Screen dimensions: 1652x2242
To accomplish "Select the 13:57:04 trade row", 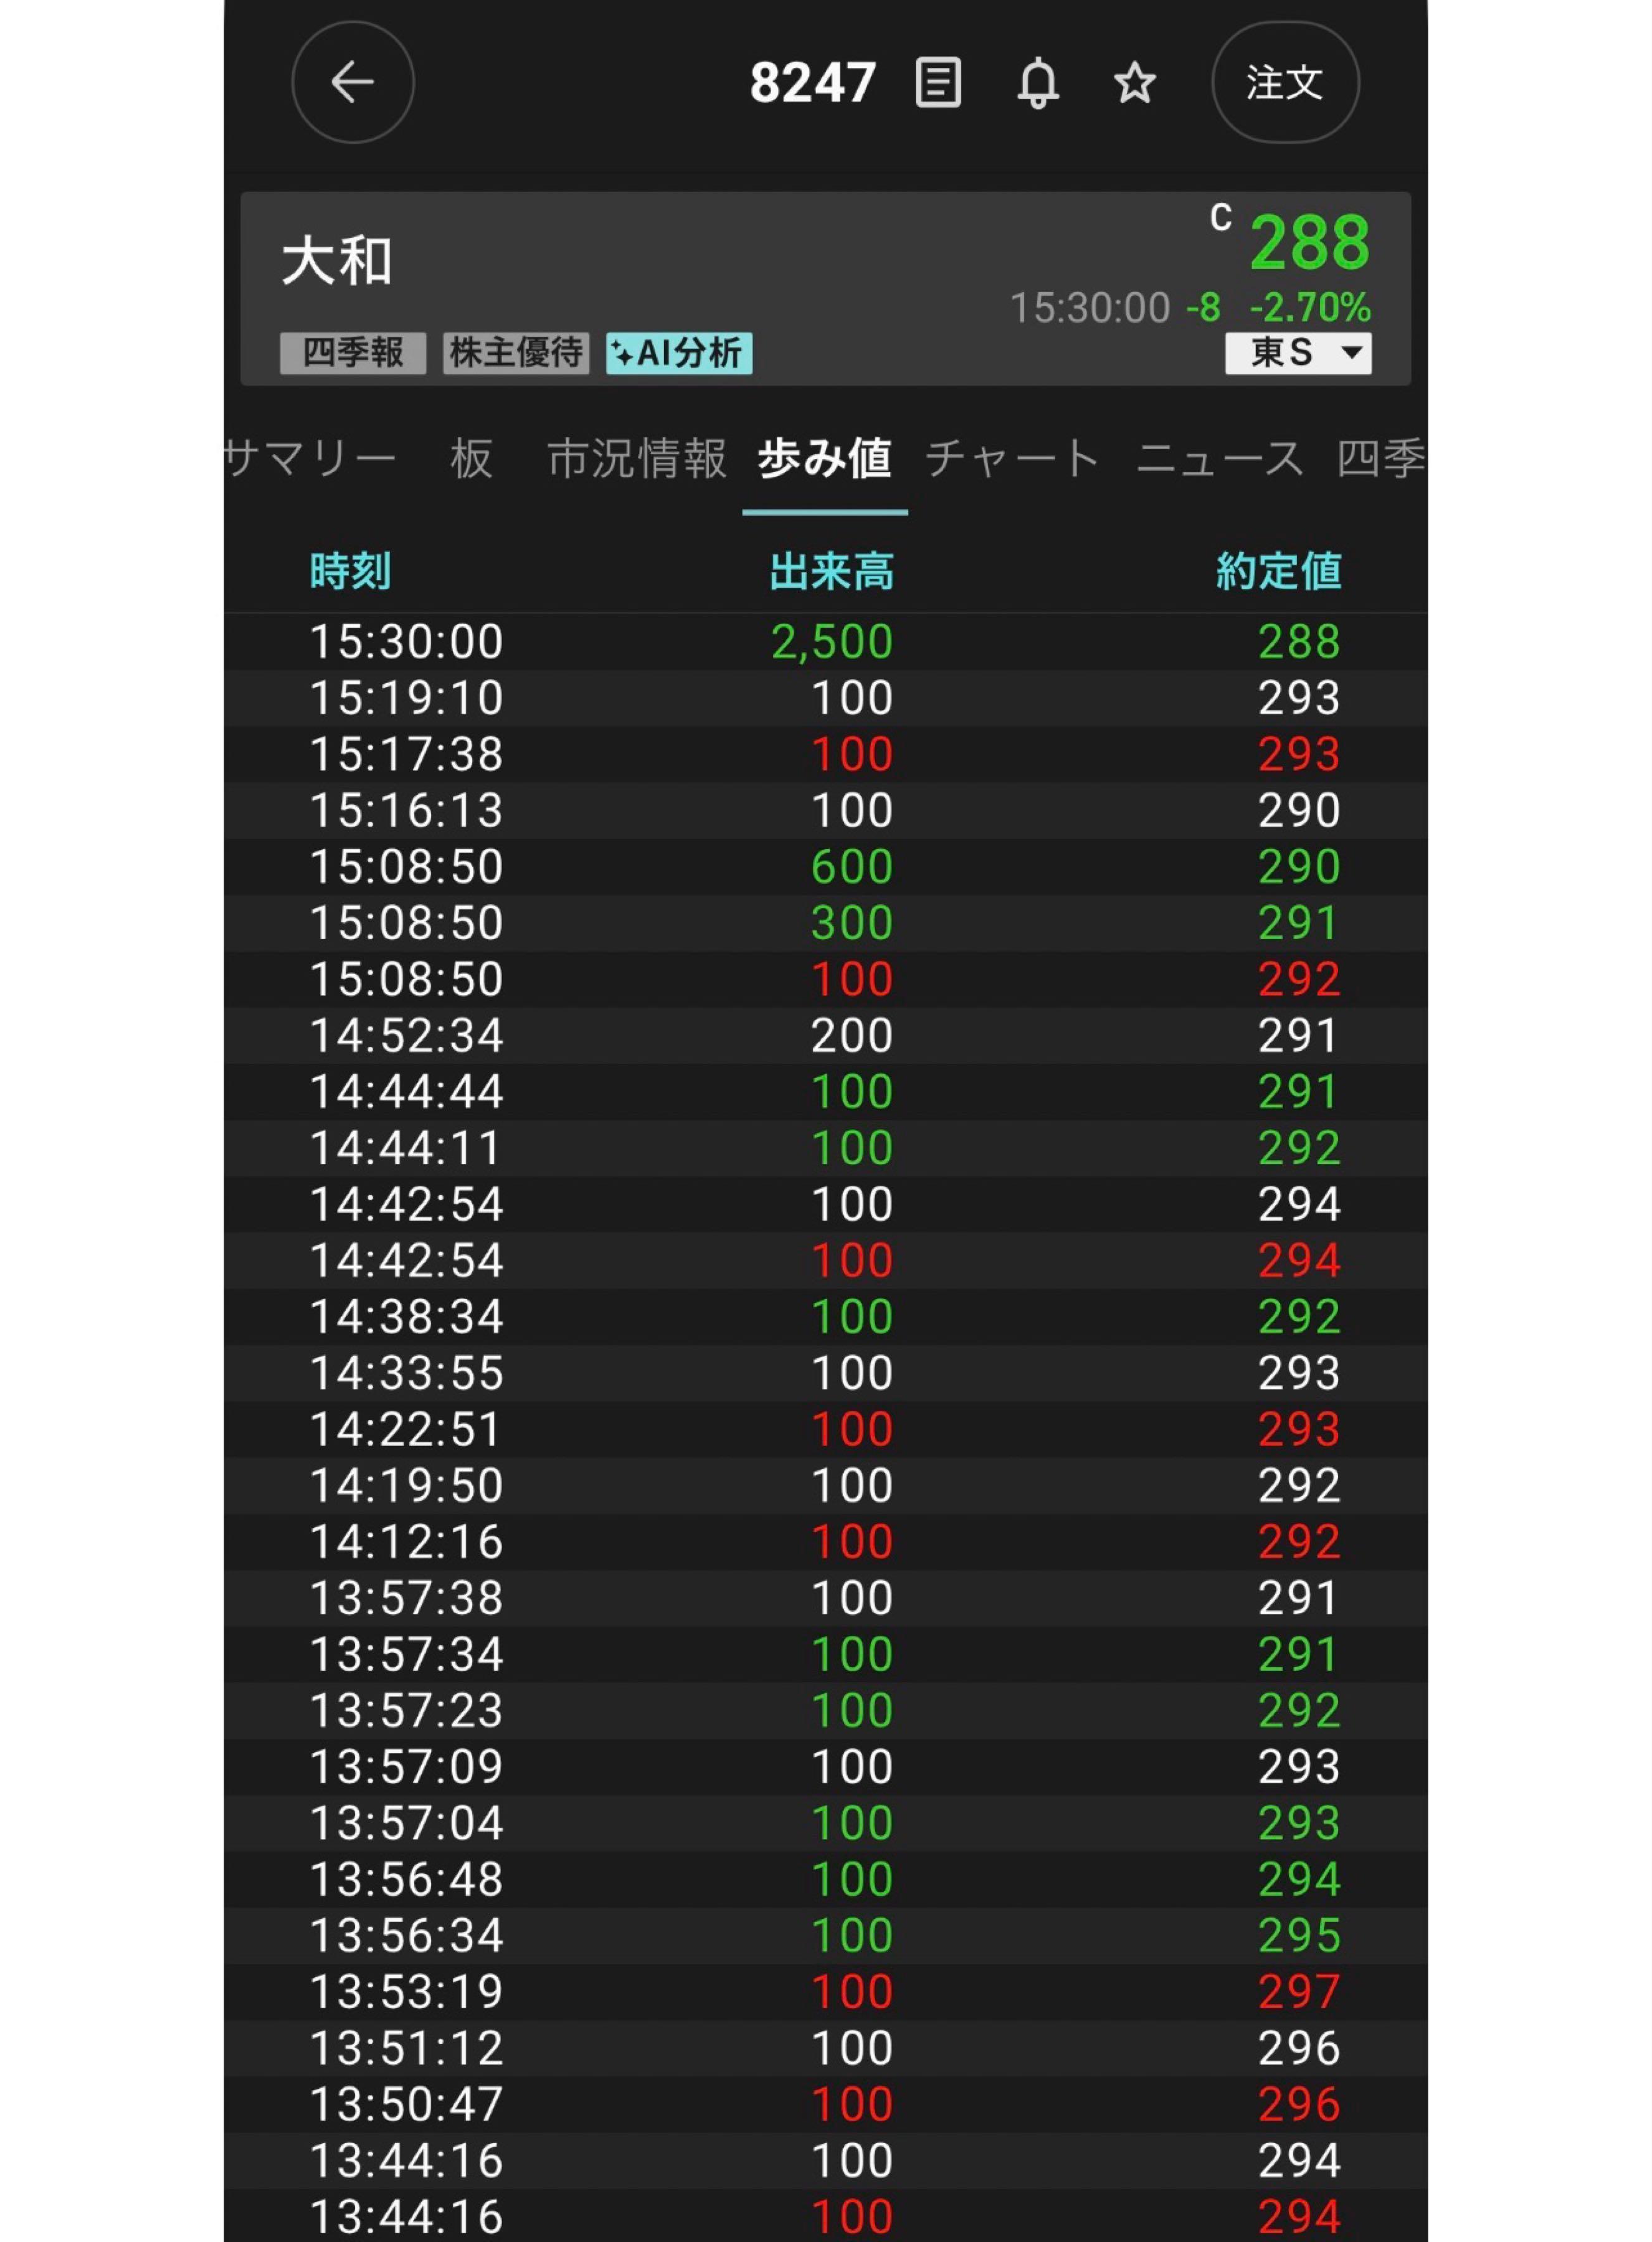I will [826, 1823].
